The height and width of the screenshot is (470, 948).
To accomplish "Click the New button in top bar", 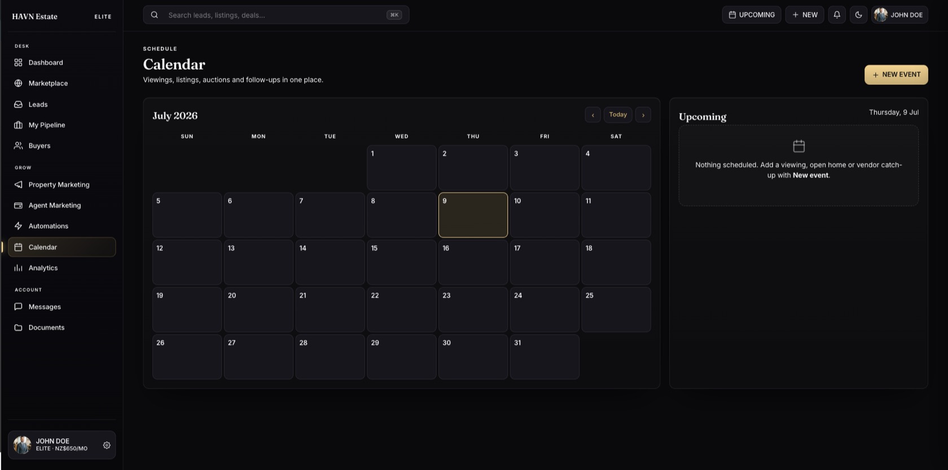I will [x=805, y=15].
